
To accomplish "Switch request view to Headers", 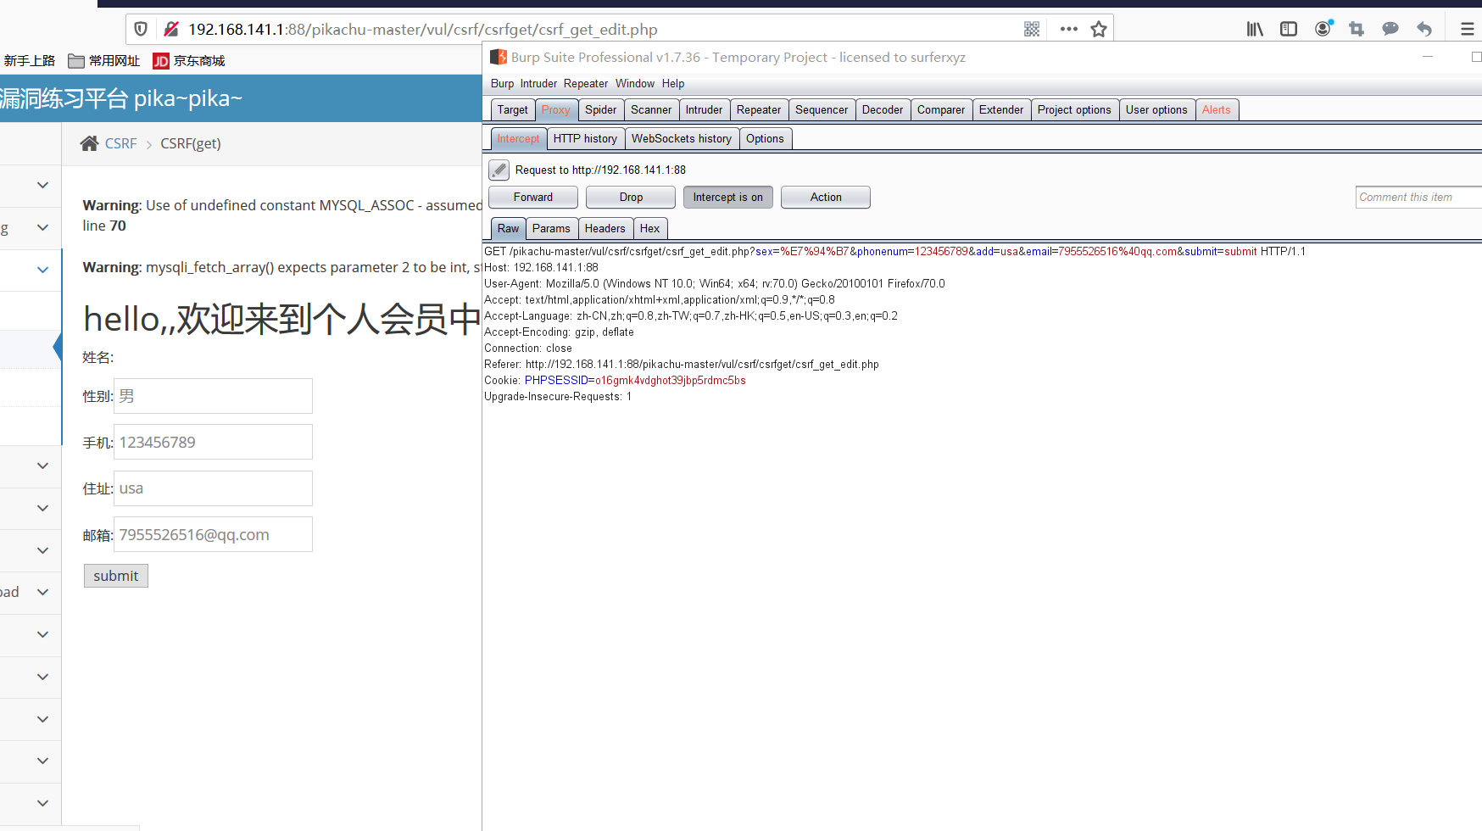I will coord(605,229).
